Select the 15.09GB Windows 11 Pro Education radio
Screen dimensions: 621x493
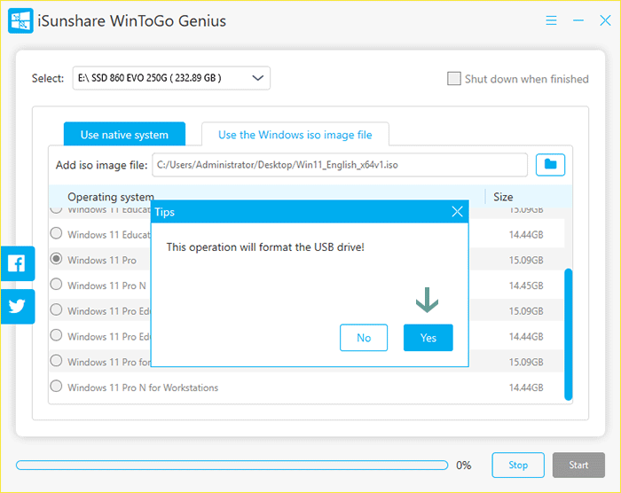(56, 309)
